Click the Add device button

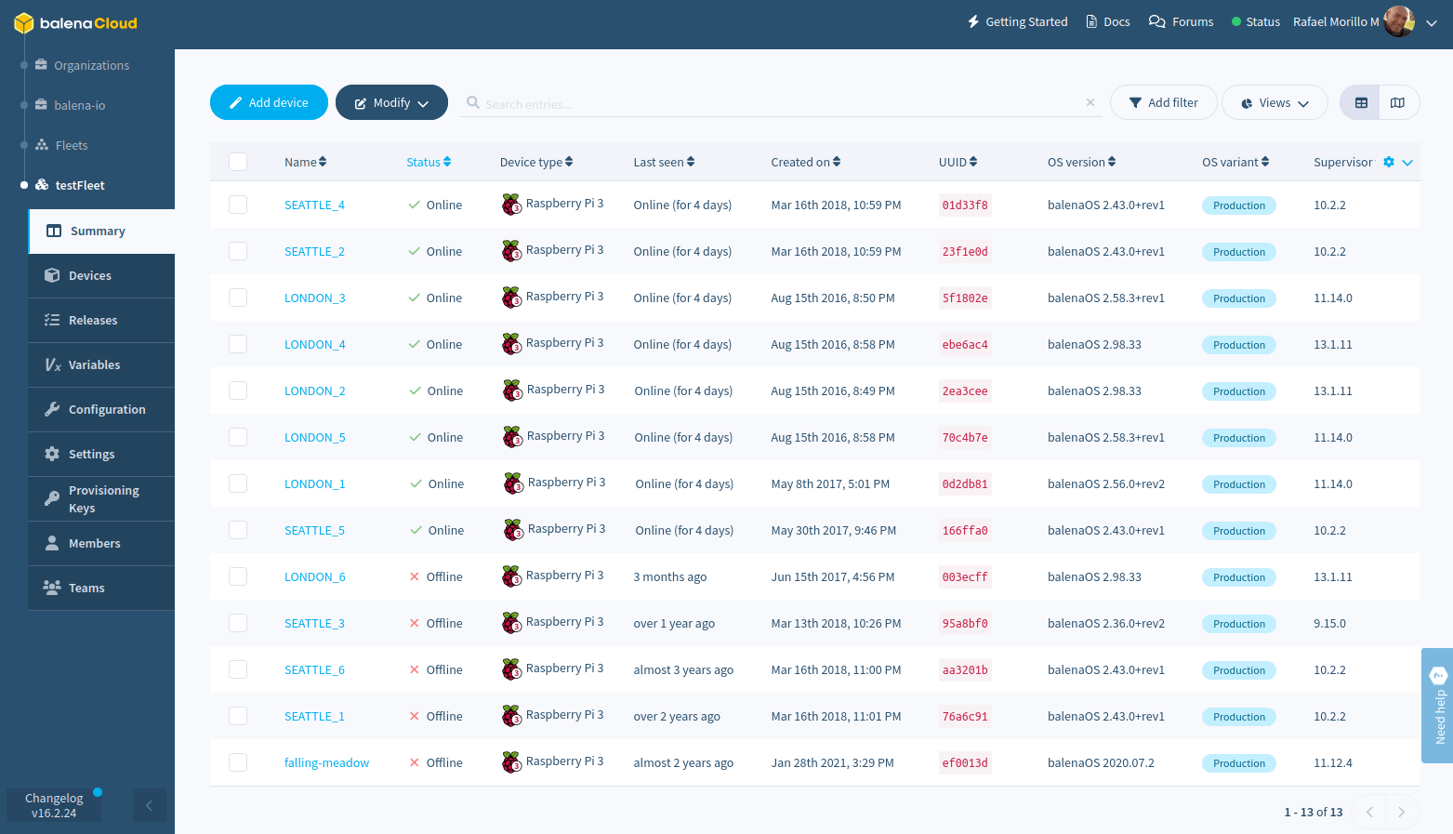269,102
